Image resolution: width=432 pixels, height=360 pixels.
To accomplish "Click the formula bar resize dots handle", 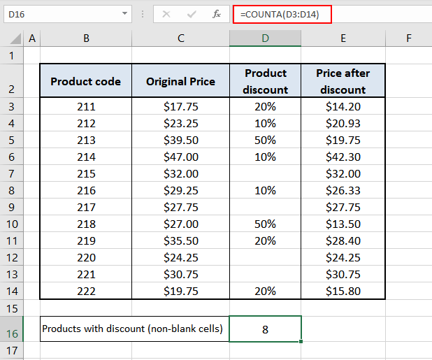I will point(143,14).
